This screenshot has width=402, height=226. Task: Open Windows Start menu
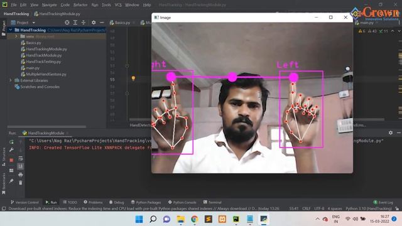pyautogui.click(x=139, y=219)
